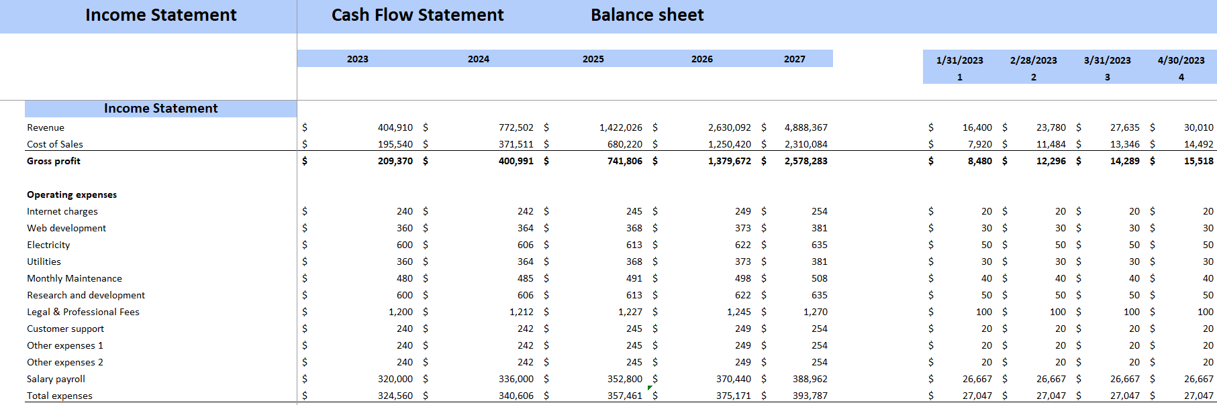This screenshot has height=405, width=1217.
Task: Select the 2/28/2023 month header
Action: coord(1034,60)
